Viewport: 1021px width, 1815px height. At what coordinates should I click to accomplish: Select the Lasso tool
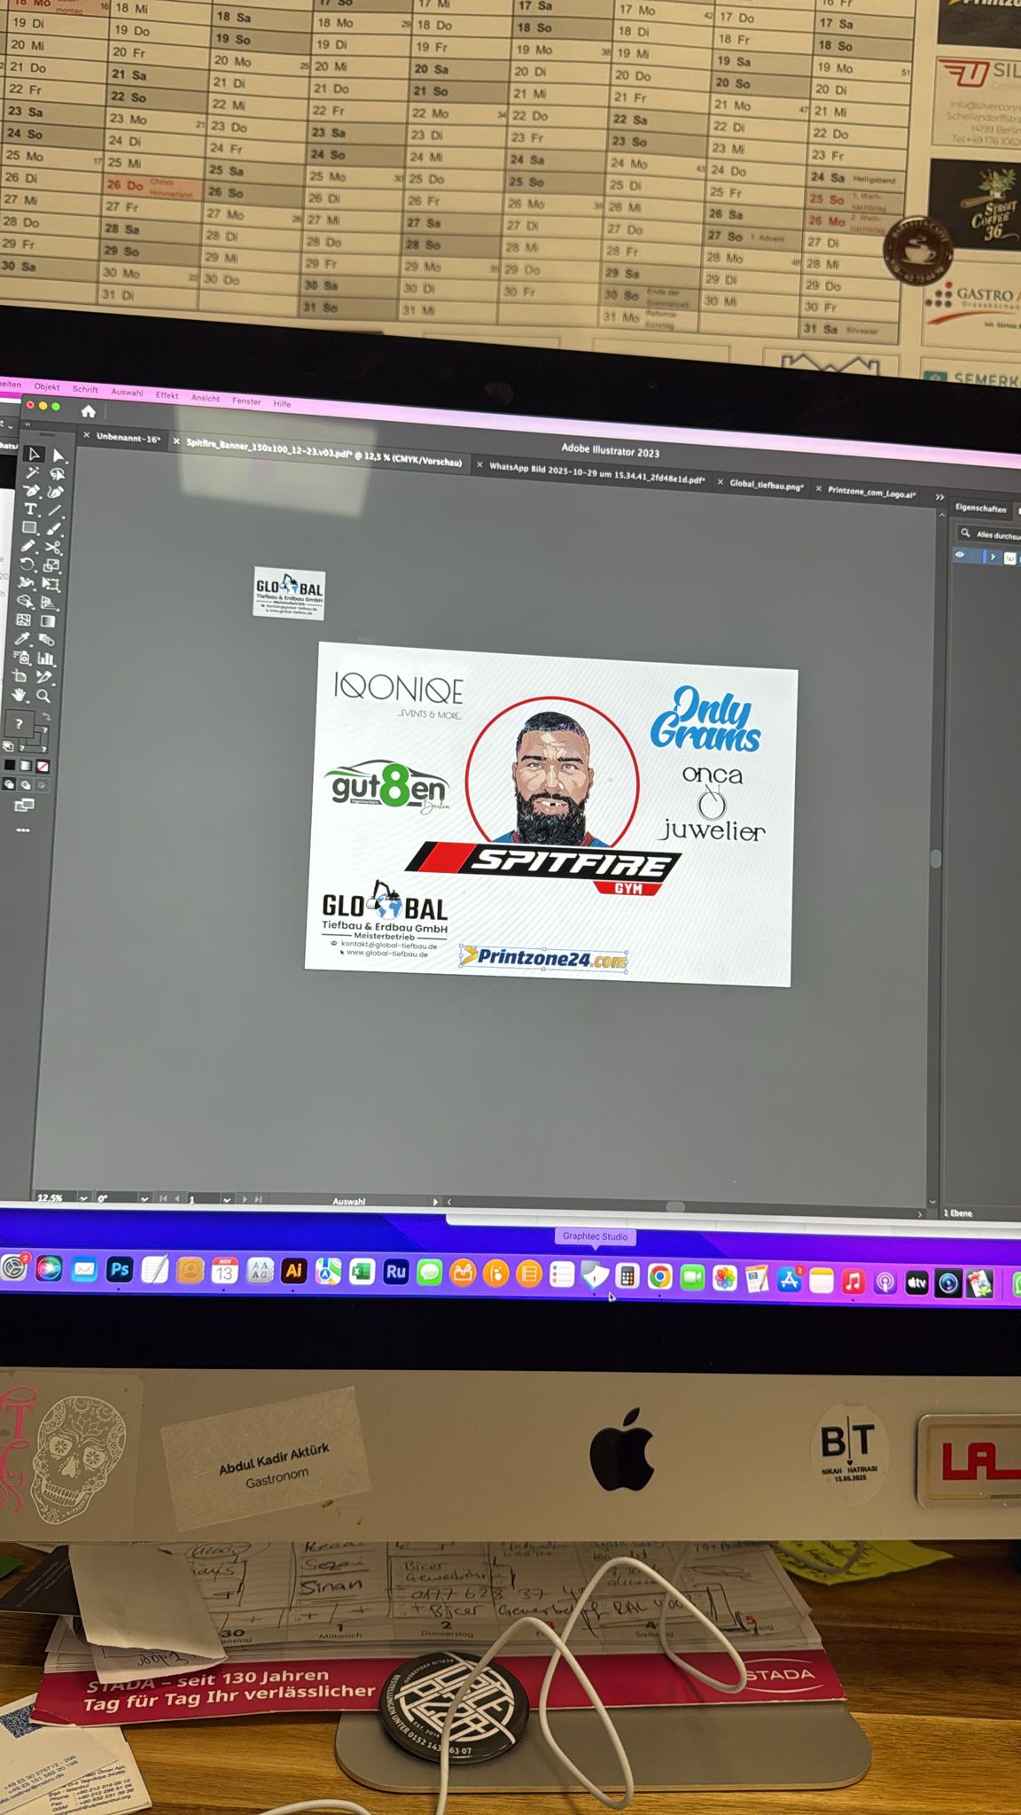58,474
